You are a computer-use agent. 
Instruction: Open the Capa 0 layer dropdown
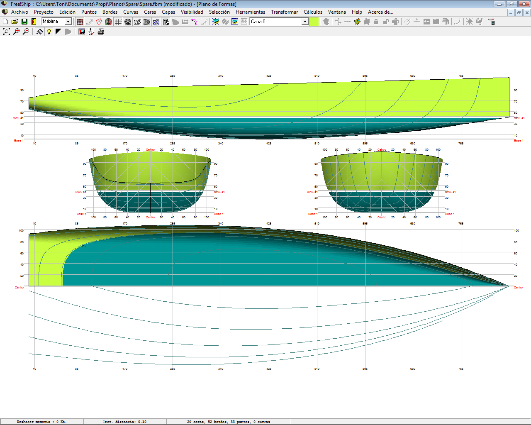[305, 22]
